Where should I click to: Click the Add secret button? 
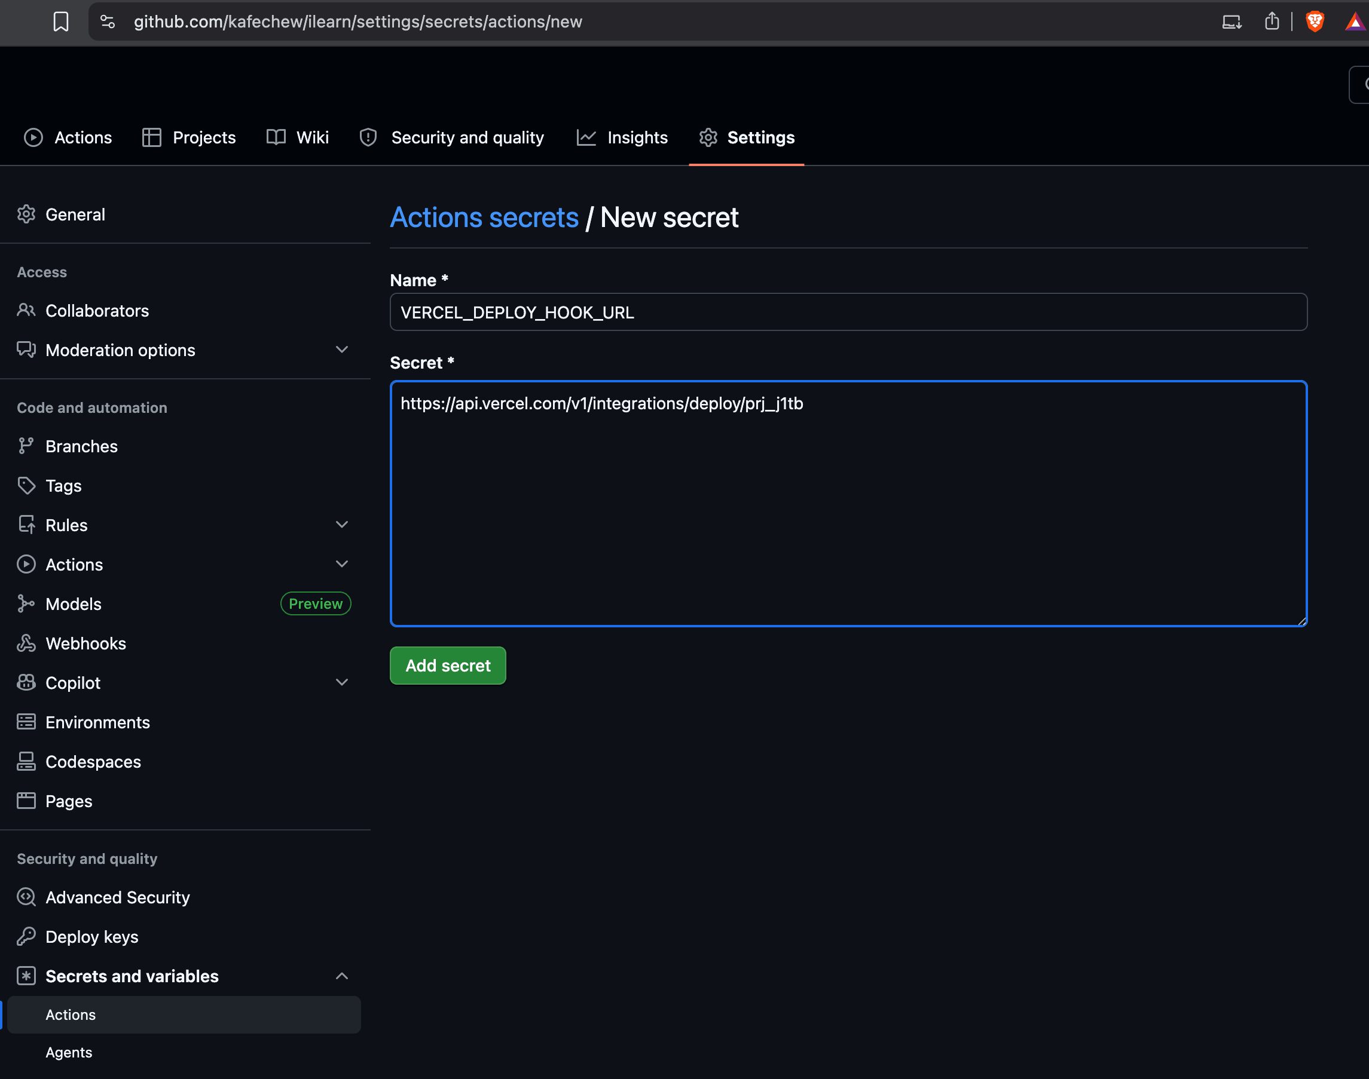(448, 665)
